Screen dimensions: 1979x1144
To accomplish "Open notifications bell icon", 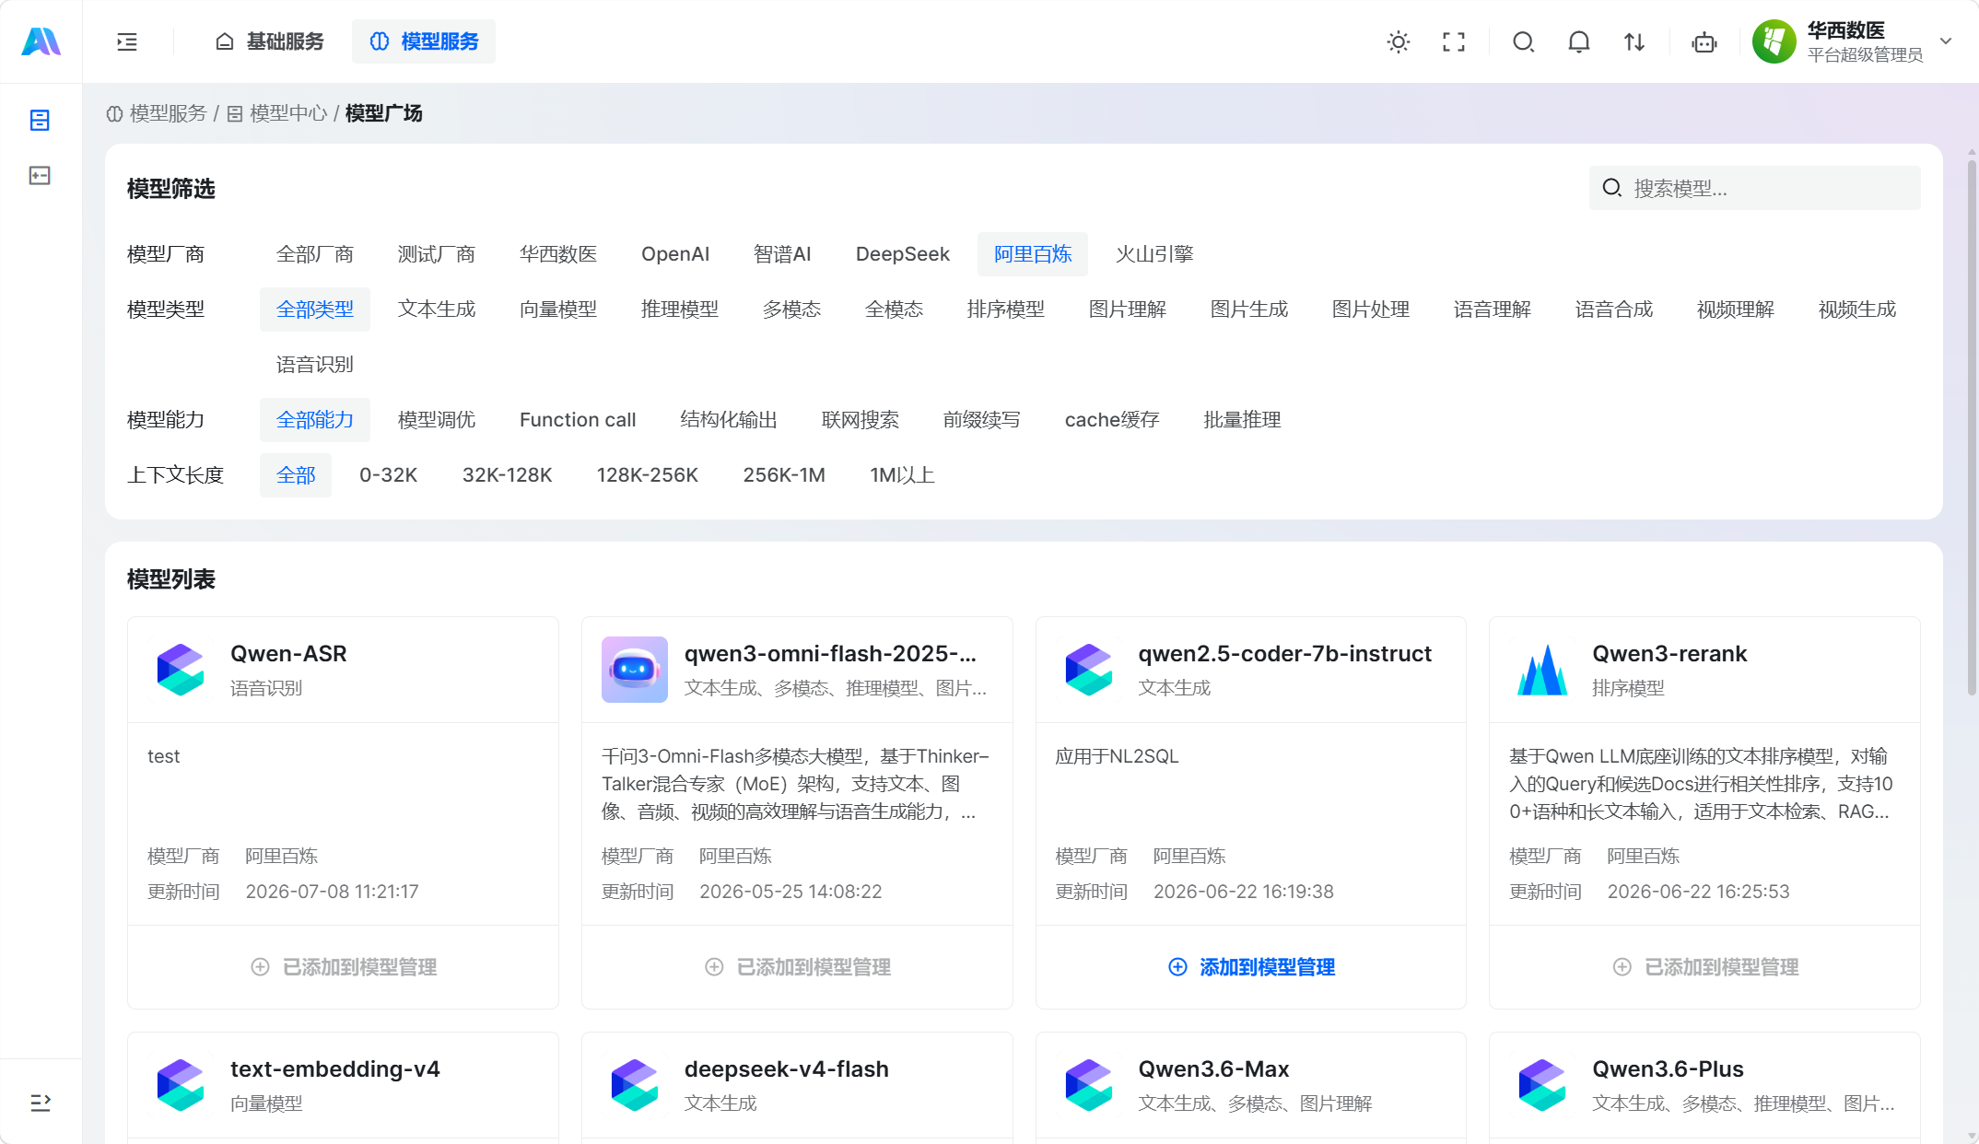I will click(1579, 41).
